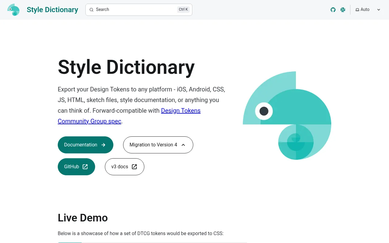This screenshot has height=243, width=389.
Task: Click the laptop icon beside Auto
Action: (x=357, y=10)
